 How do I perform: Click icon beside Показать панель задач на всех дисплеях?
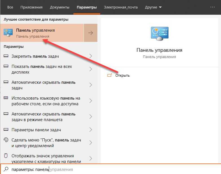click(x=6, y=66)
